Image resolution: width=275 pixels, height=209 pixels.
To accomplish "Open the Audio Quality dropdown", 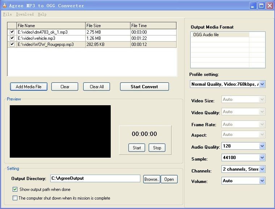I will [262, 146].
